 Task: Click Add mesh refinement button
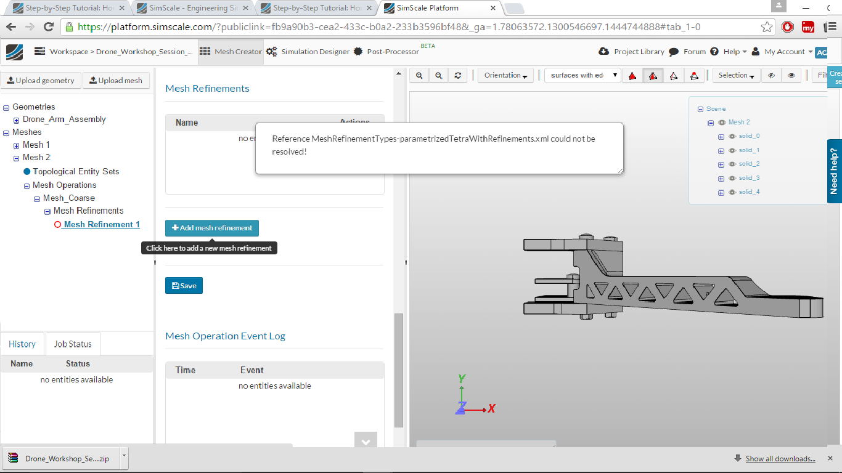coord(212,228)
